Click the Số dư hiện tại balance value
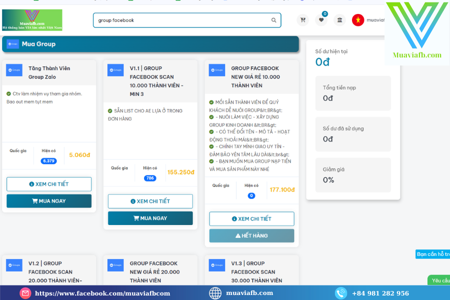This screenshot has width=450, height=300. click(322, 62)
